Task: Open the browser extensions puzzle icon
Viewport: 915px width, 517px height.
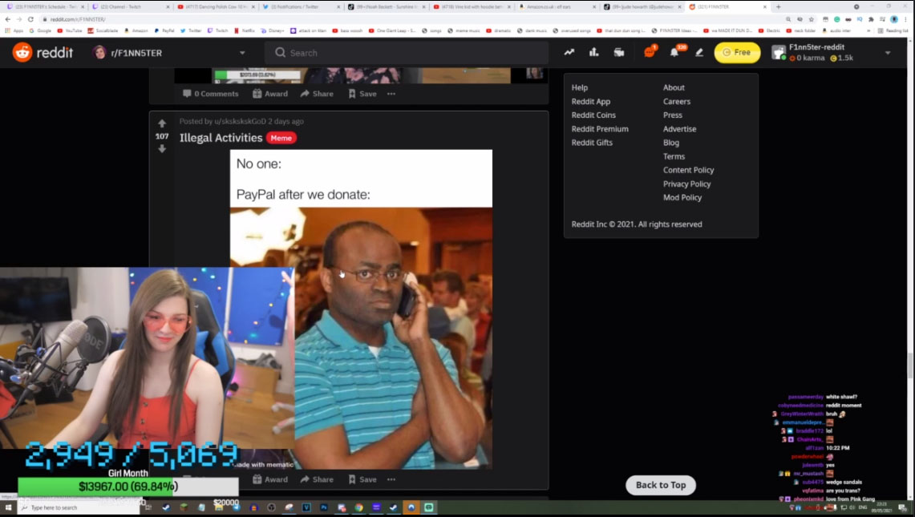Action: coord(871,19)
